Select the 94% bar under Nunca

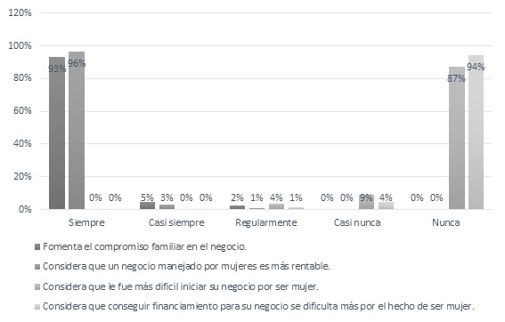[x=476, y=133]
